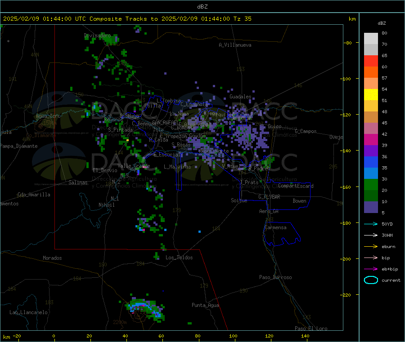
Task: Click the 'Cda_Amarilla' map label
Action: [34, 195]
